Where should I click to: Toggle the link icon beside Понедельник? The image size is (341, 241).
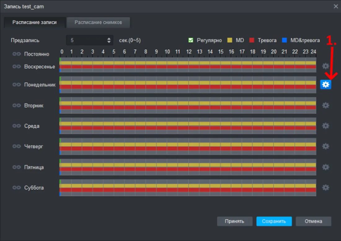tap(16, 85)
